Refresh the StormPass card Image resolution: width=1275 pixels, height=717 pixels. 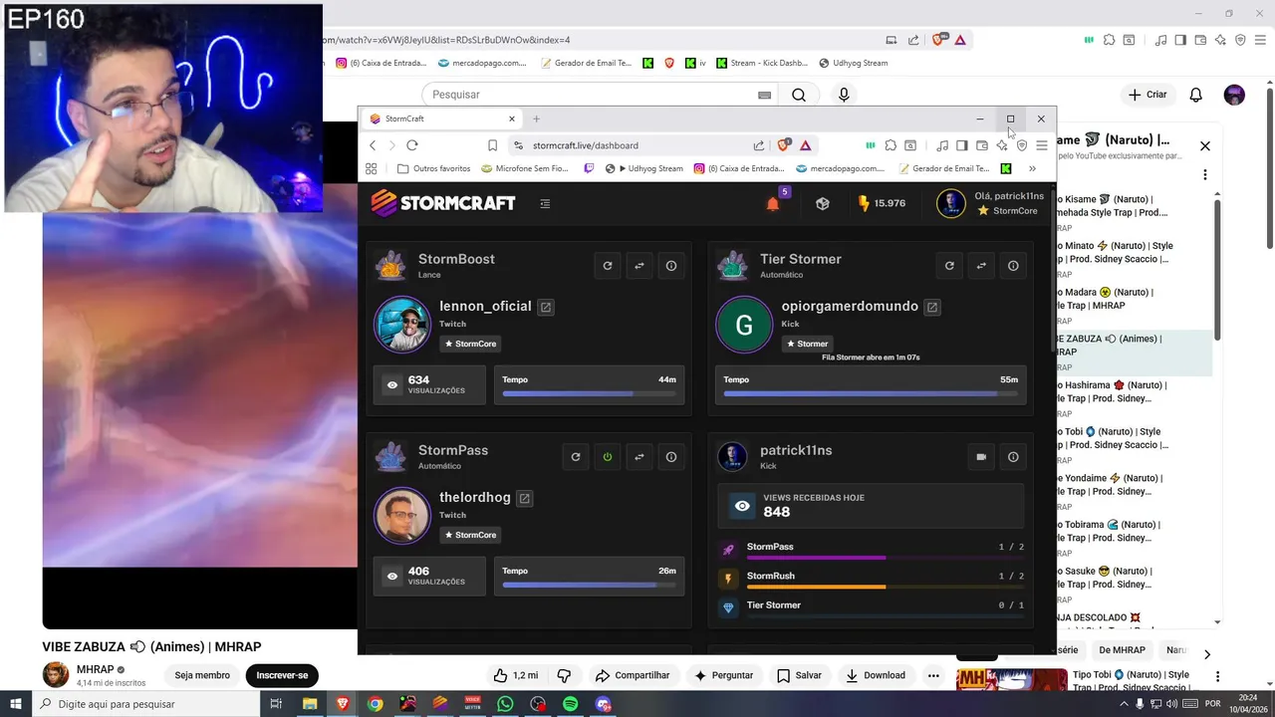(576, 457)
